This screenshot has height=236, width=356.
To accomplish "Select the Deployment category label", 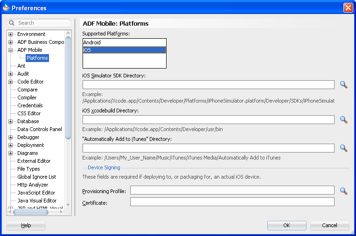I will pos(31,145).
